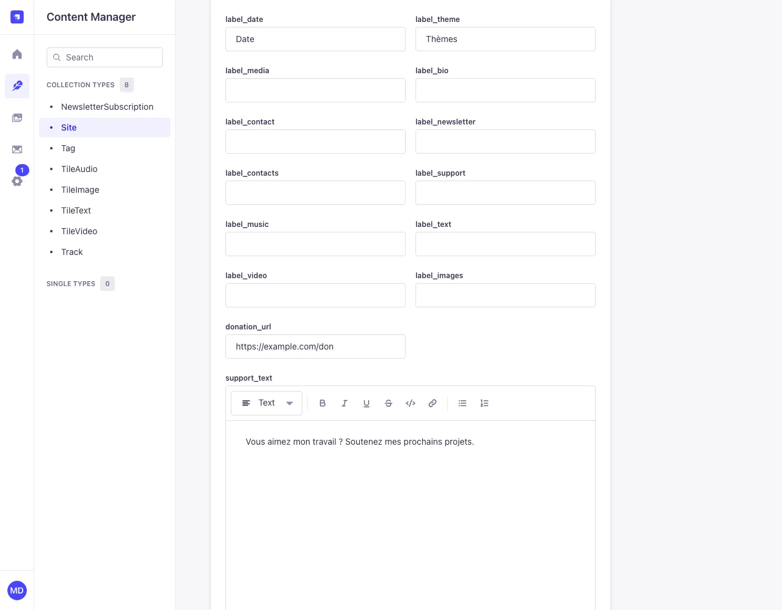Image resolution: width=782 pixels, height=610 pixels.
Task: Focus the sidebar Search field
Action: (x=105, y=57)
